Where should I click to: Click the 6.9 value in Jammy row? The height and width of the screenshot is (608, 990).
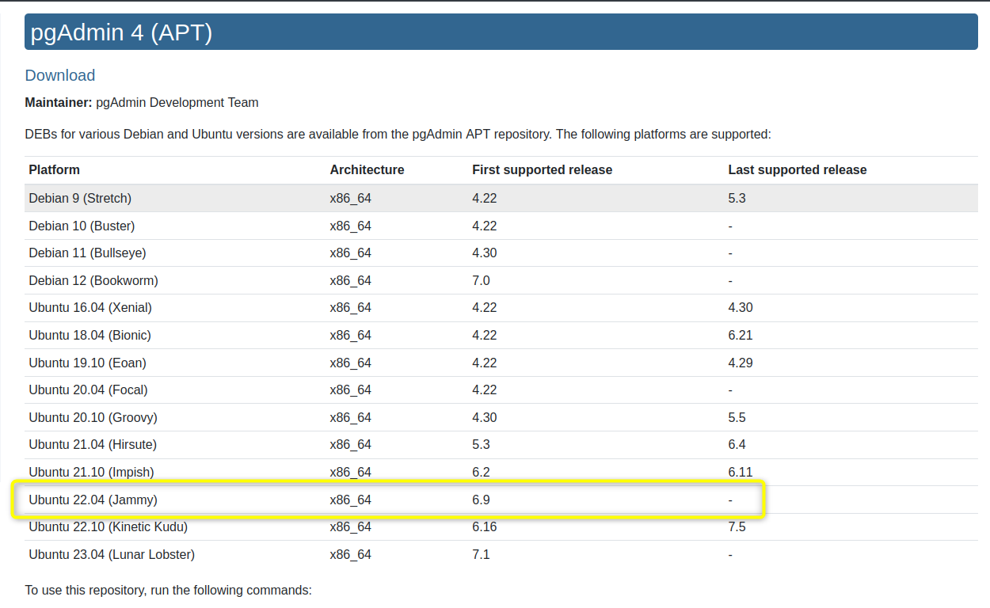coord(481,500)
